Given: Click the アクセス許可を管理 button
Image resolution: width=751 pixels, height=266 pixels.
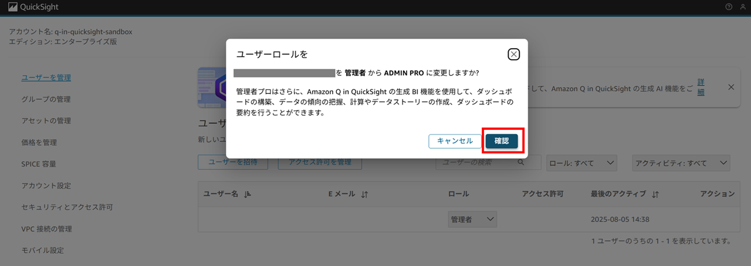Looking at the screenshot, I should click(320, 163).
